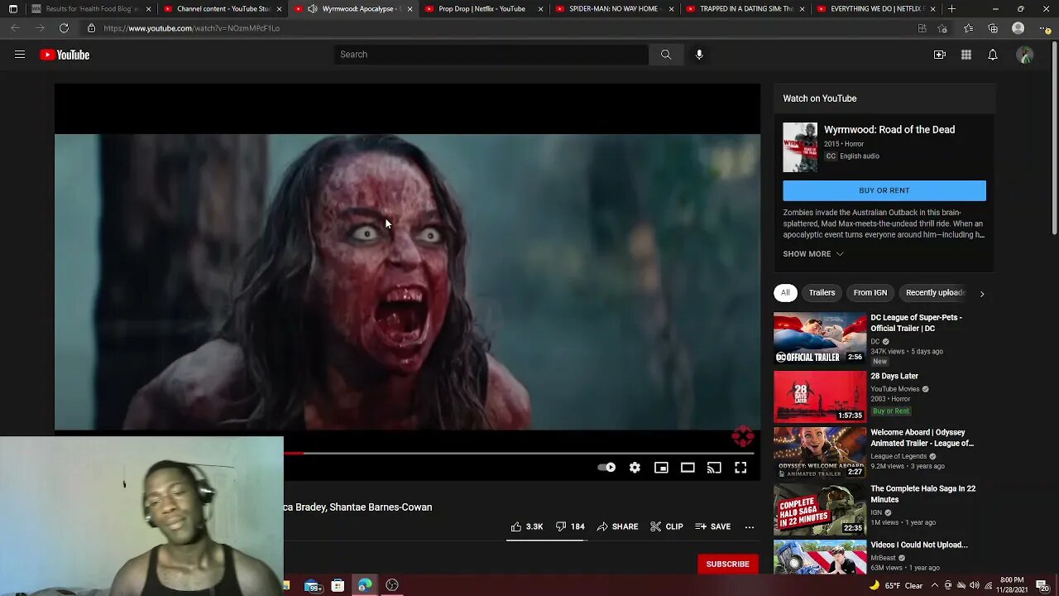Subscribe to the channel
This screenshot has width=1059, height=596.
(728, 564)
